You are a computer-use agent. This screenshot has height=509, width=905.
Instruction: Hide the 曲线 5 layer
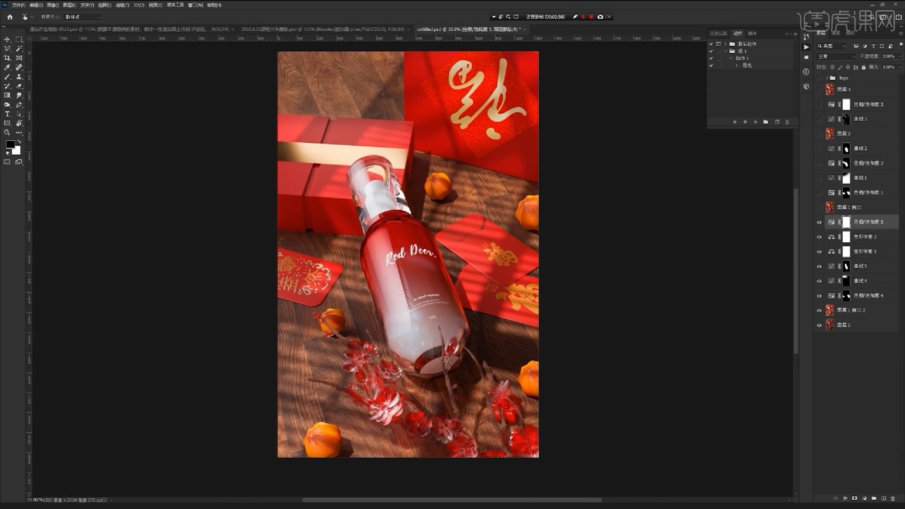819,266
